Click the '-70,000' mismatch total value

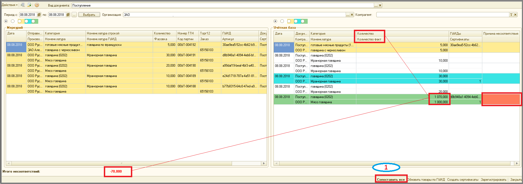coord(116,171)
